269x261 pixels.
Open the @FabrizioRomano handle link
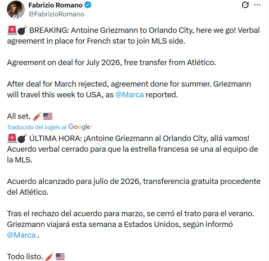56,14
